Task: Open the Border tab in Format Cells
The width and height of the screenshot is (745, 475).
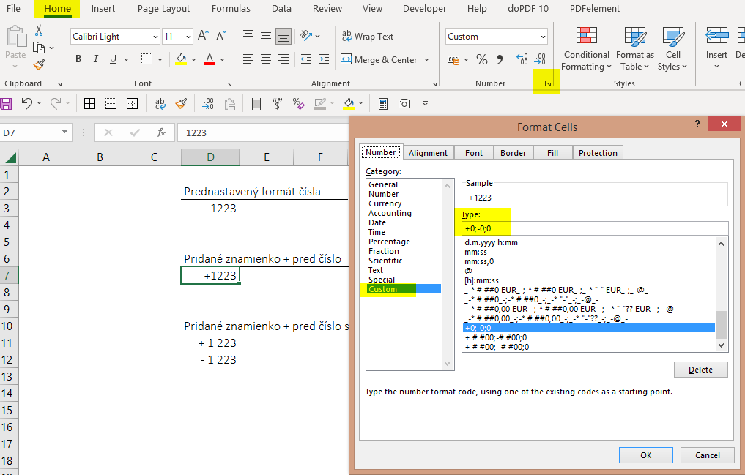Action: click(x=513, y=153)
